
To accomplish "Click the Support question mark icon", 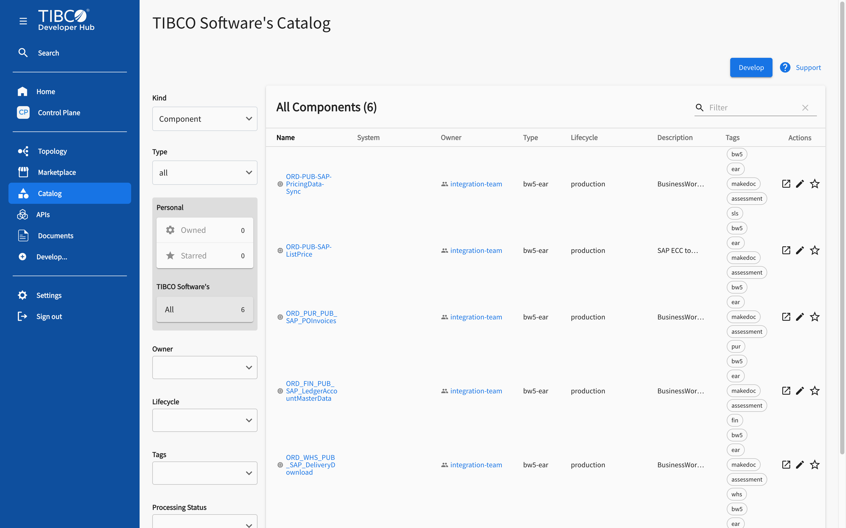I will coord(785,67).
